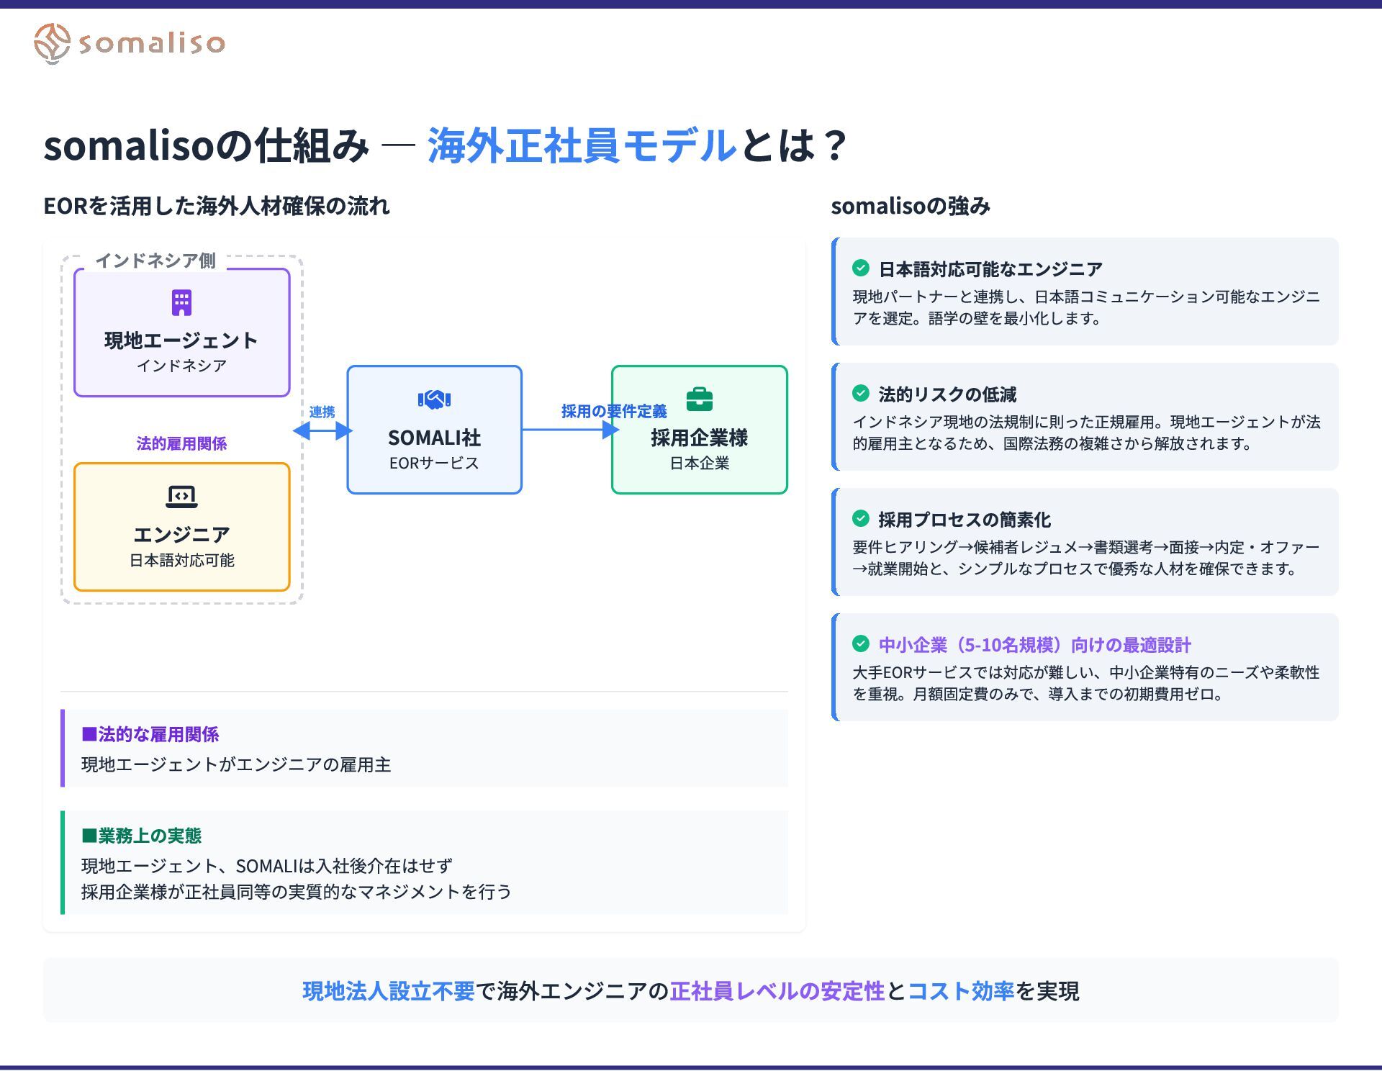Click the somalisoの強み heading

(911, 206)
